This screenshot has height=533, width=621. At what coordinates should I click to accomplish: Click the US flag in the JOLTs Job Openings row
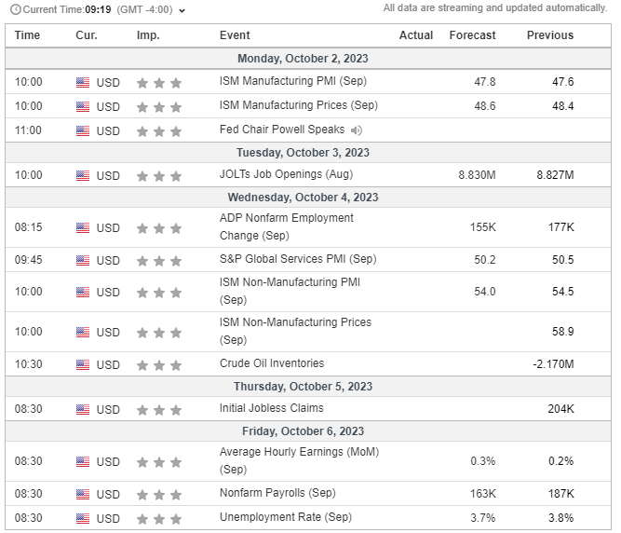(83, 175)
